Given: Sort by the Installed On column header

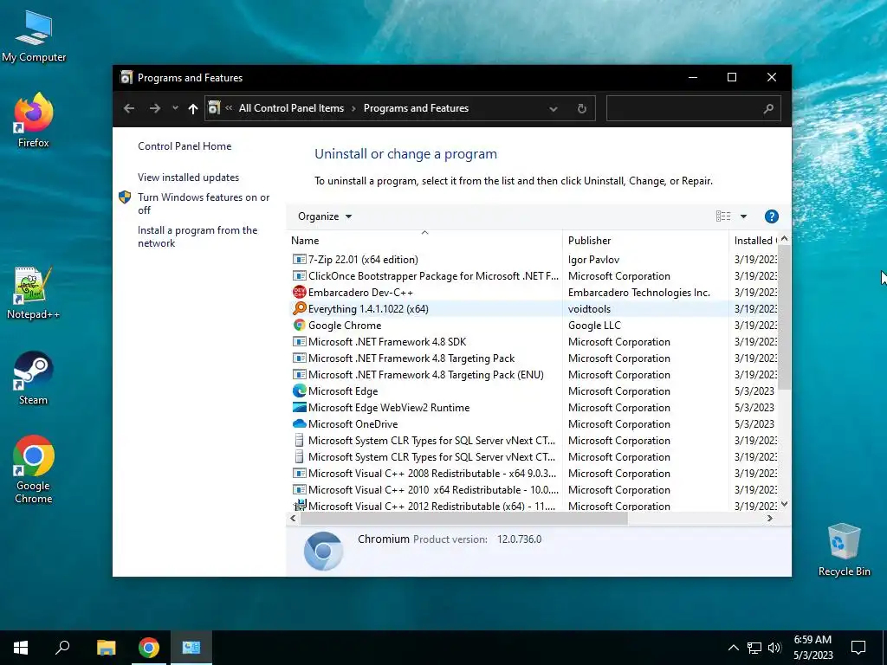Looking at the screenshot, I should (x=755, y=241).
